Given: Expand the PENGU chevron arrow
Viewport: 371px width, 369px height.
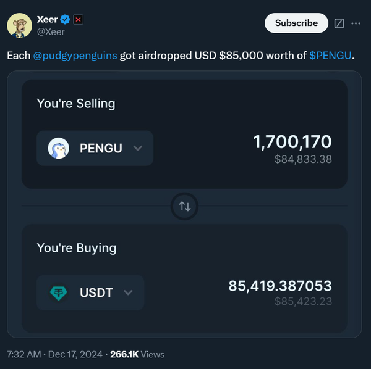Looking at the screenshot, I should 138,148.
